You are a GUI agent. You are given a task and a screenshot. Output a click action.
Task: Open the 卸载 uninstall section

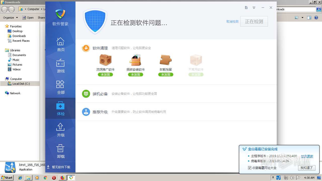60,151
